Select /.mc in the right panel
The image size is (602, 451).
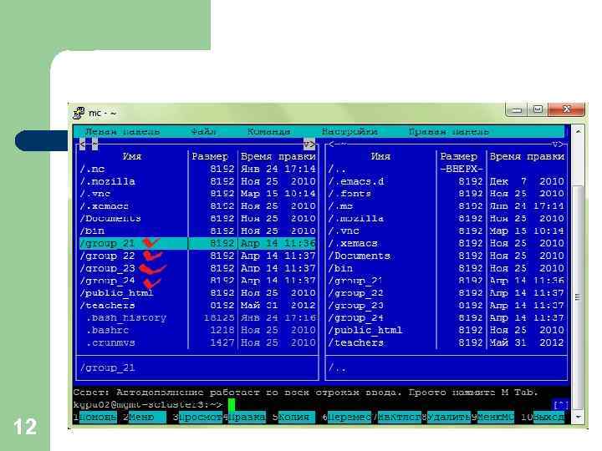click(x=446, y=206)
